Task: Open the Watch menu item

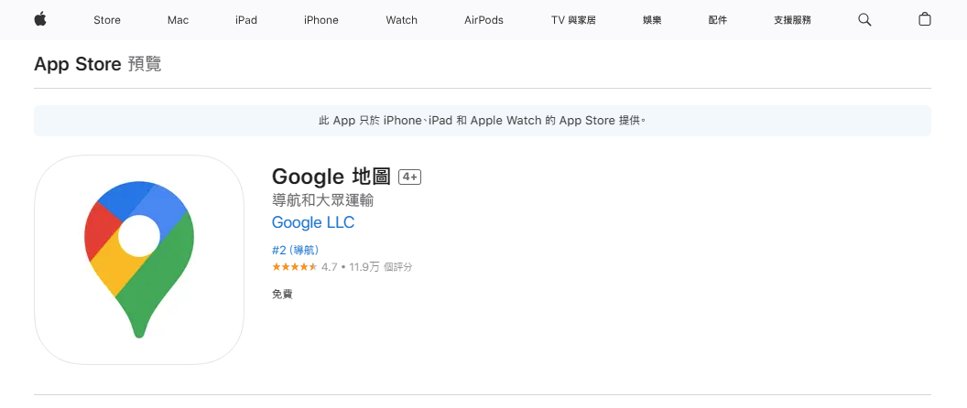Action: click(402, 20)
